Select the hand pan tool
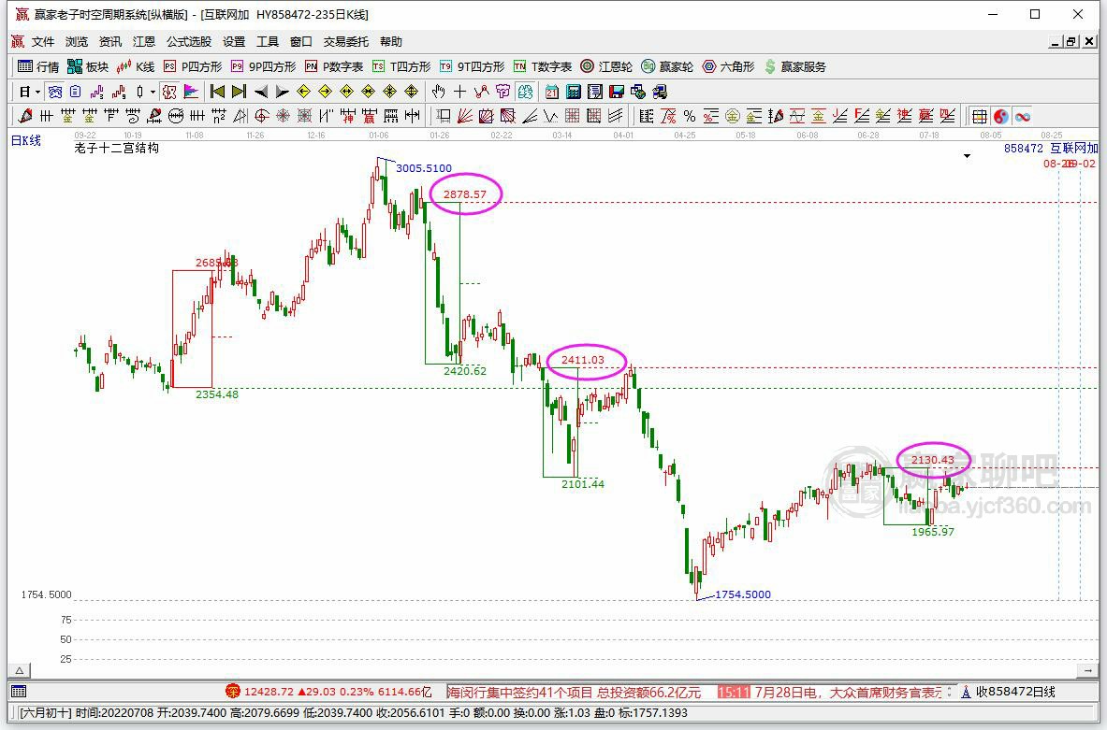The width and height of the screenshot is (1107, 730). click(x=439, y=92)
